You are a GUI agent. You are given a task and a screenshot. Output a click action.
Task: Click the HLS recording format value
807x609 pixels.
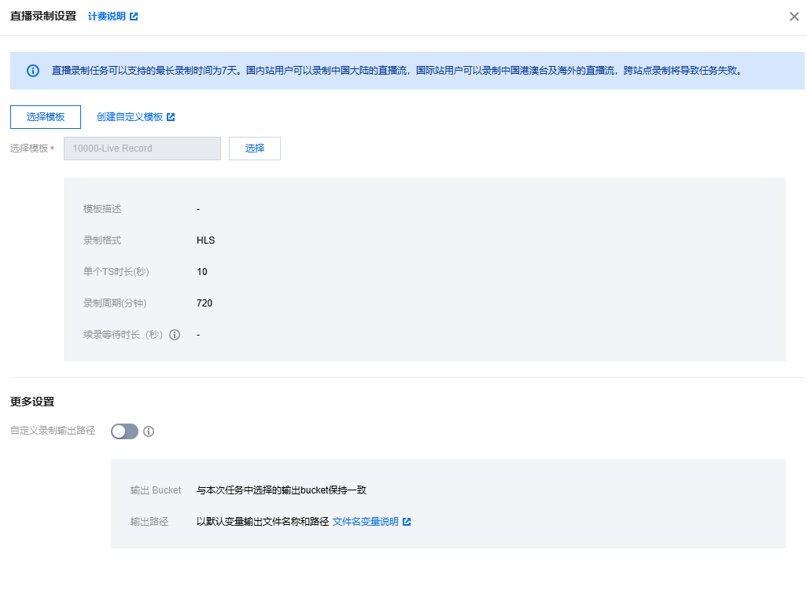pyautogui.click(x=205, y=240)
